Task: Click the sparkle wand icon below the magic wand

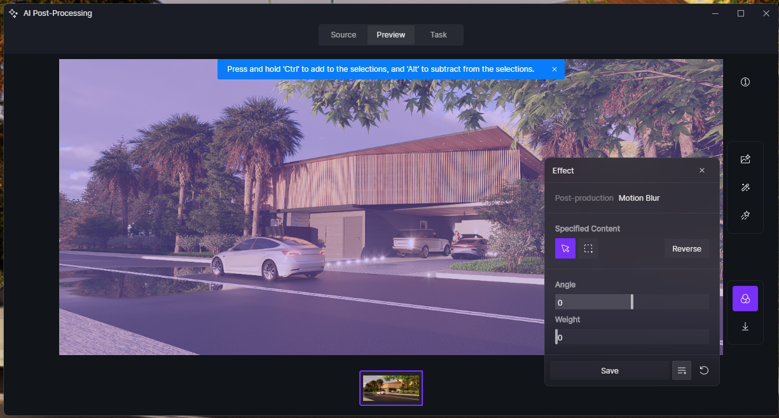Action: (x=745, y=215)
